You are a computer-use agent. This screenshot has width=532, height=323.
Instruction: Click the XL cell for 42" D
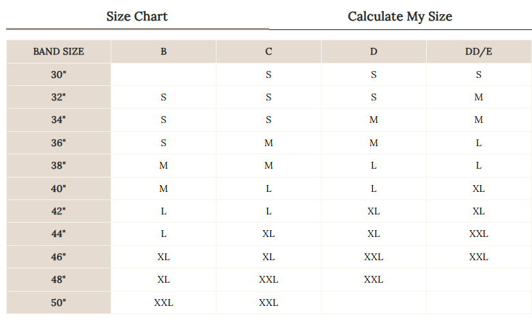click(x=374, y=211)
